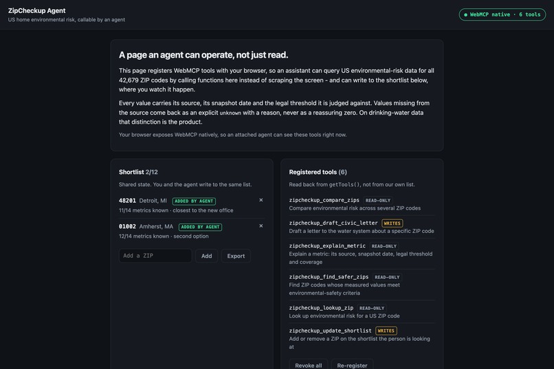Click WRITES badge on update_shortlist
The height and width of the screenshot is (369, 554).
(x=386, y=331)
